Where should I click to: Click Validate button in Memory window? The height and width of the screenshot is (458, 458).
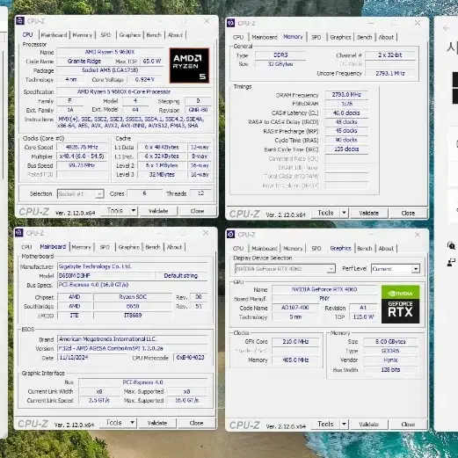click(x=368, y=213)
